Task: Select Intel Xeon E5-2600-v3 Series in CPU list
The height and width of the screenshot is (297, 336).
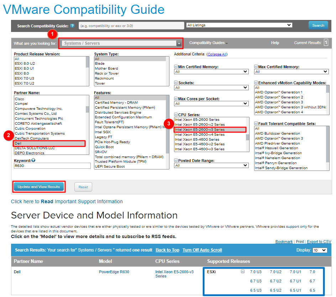Action: (x=210, y=130)
